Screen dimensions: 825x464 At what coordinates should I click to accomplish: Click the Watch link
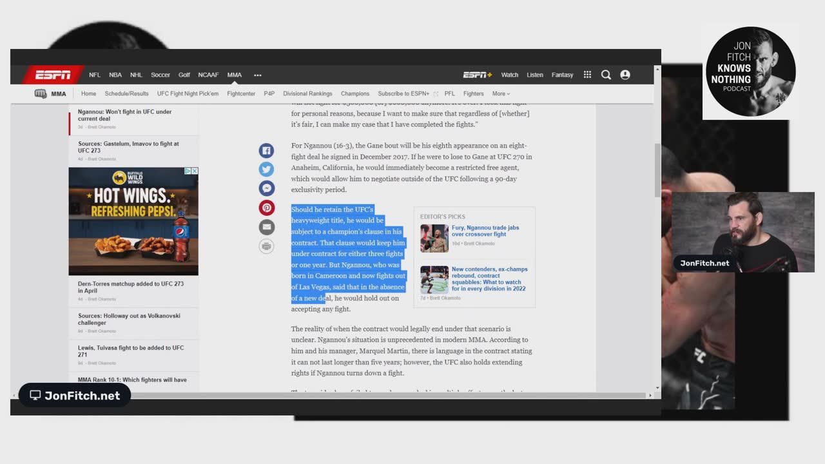click(510, 75)
